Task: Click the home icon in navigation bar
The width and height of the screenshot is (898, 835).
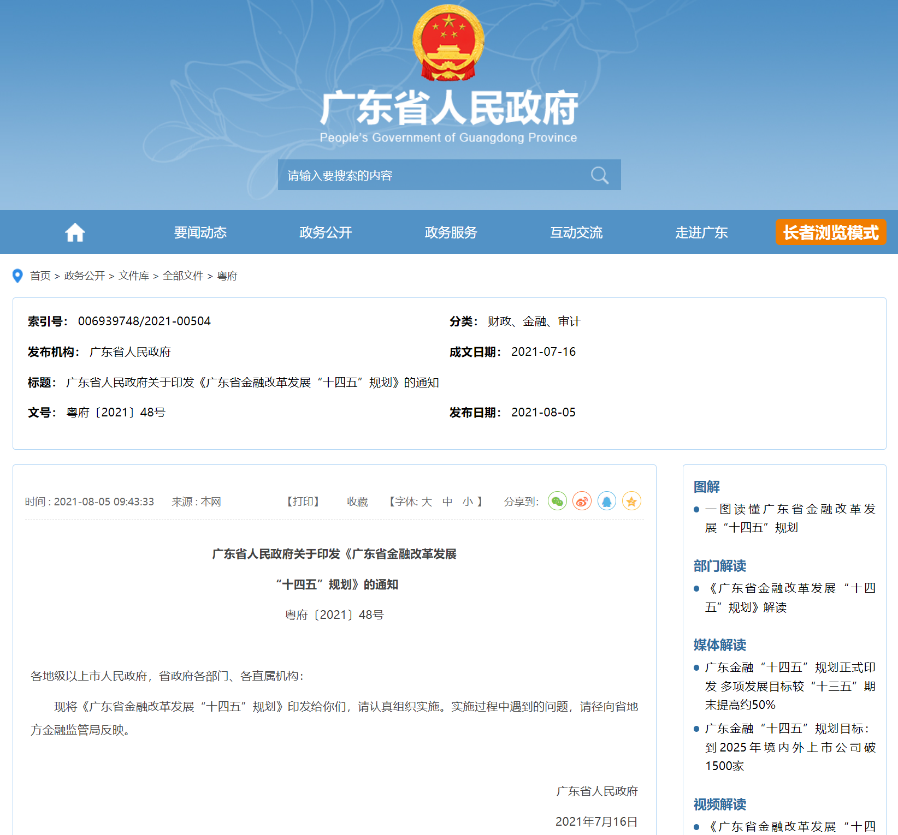Action: click(75, 232)
